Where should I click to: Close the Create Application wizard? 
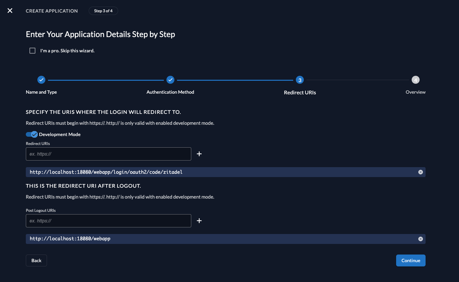pyautogui.click(x=10, y=11)
